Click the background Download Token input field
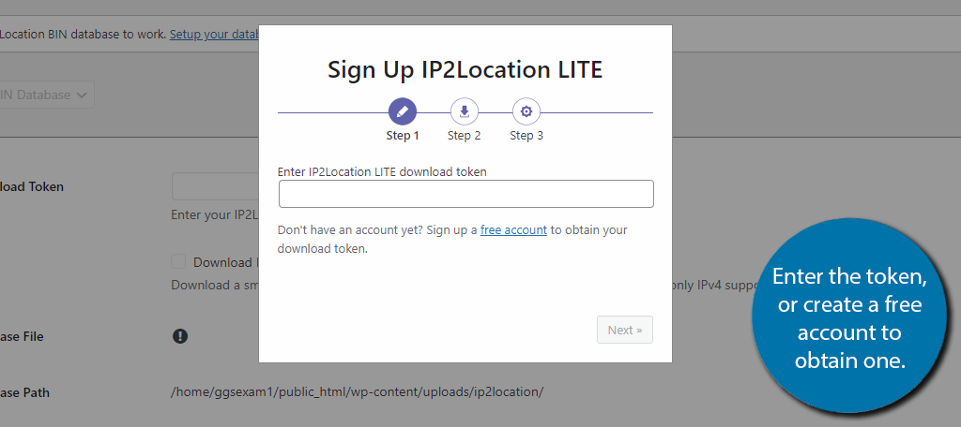Viewport: 961px width, 427px height. pos(215,186)
